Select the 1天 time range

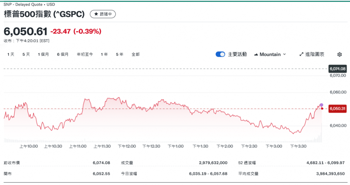click(x=11, y=54)
